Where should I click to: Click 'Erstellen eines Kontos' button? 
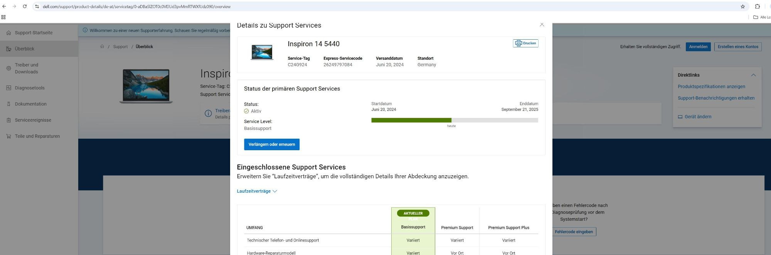(738, 47)
